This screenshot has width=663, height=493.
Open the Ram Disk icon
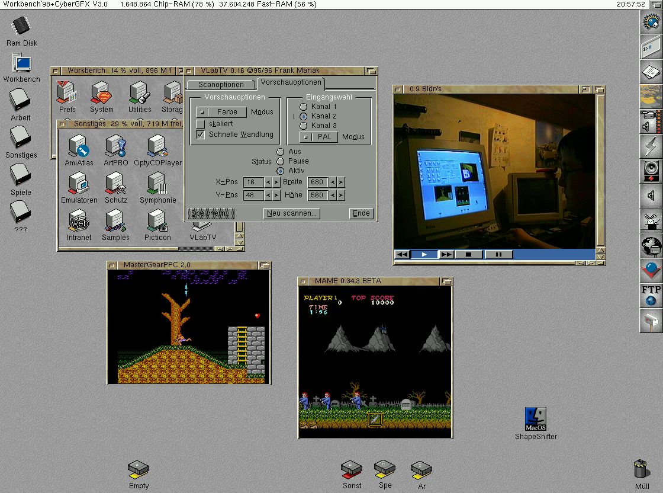click(x=22, y=27)
